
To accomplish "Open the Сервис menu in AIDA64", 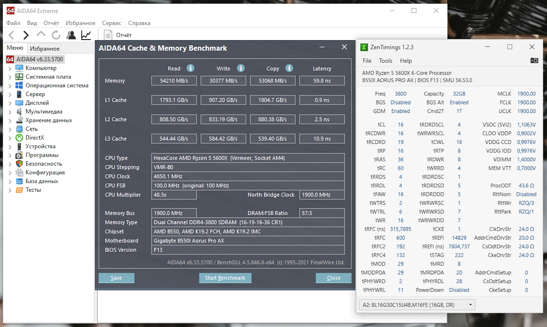I will point(112,23).
